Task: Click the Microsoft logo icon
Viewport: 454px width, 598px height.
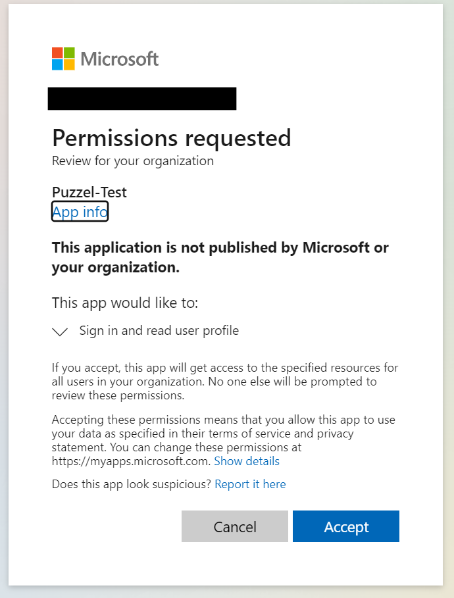Action: pos(63,59)
